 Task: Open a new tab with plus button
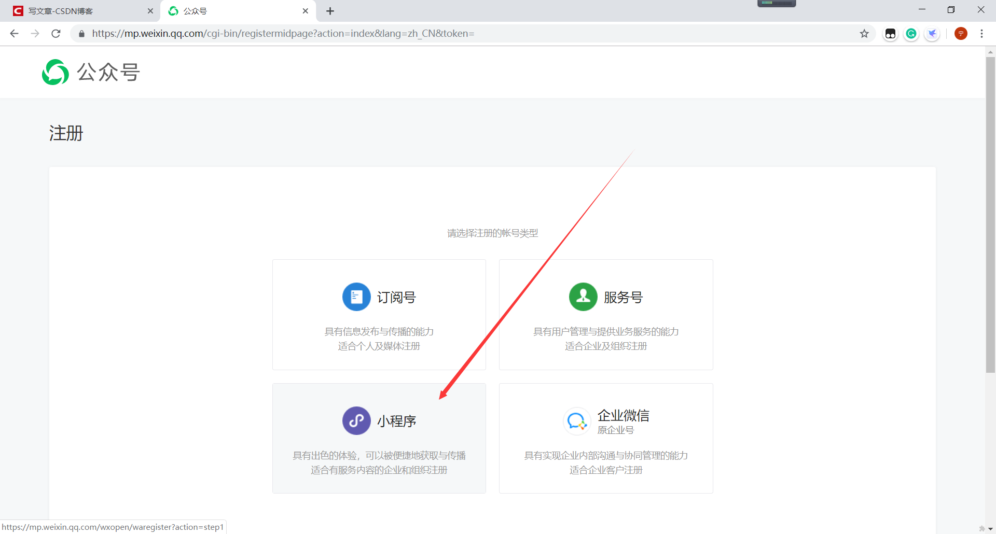[x=330, y=11]
